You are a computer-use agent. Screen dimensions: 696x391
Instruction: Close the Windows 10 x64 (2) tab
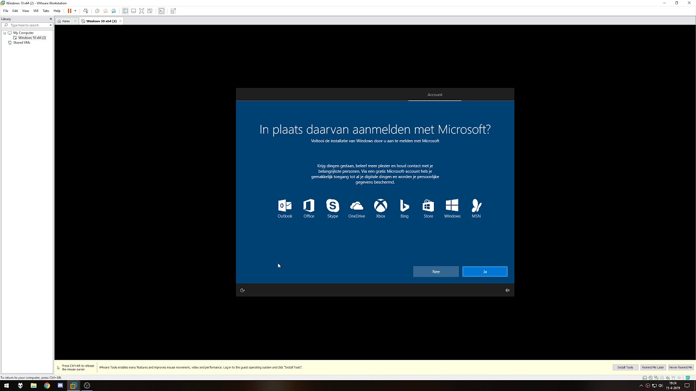point(120,21)
